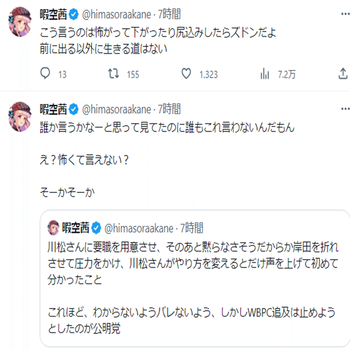Click display name 暇空茜 on second tweet
350x350 pixels.
tap(53, 109)
